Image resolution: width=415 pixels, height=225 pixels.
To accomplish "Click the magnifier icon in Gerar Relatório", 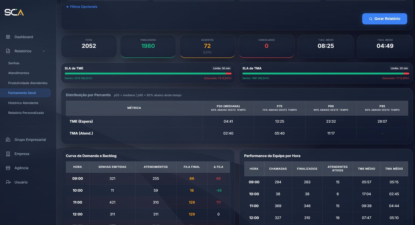I will tap(371, 19).
